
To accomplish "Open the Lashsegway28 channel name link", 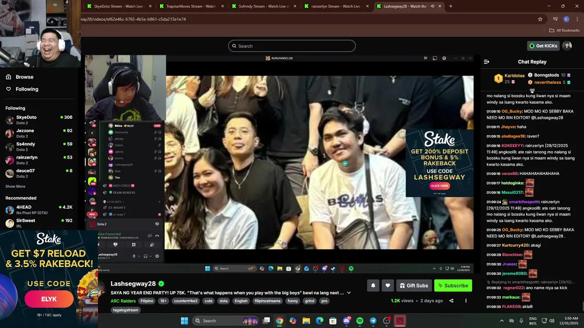I will (133, 284).
